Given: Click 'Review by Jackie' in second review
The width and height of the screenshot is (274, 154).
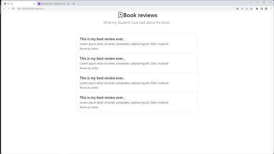Looking at the screenshot, I should tap(89, 68).
